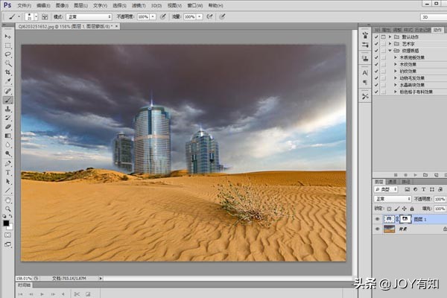Click the play action button in actions panel
The image size is (447, 298).
(416, 175)
